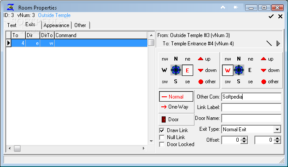Switch to the Other tab
The height and width of the screenshot is (167, 288).
point(80,25)
